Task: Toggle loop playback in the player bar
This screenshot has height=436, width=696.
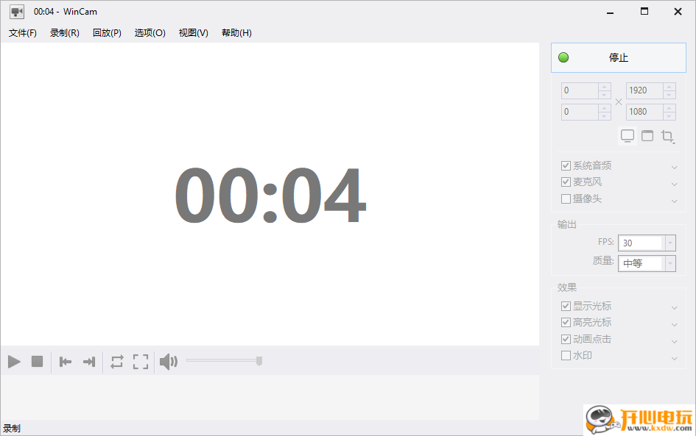Action: pyautogui.click(x=116, y=361)
